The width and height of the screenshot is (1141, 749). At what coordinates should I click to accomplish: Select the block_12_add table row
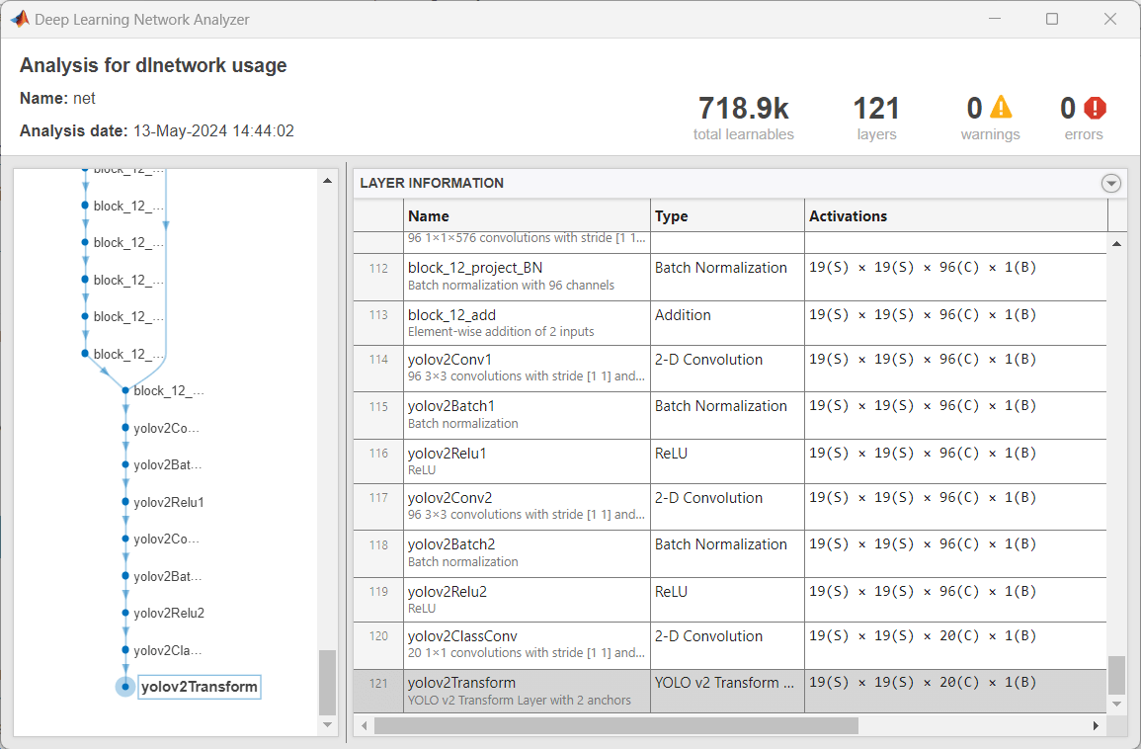click(528, 323)
